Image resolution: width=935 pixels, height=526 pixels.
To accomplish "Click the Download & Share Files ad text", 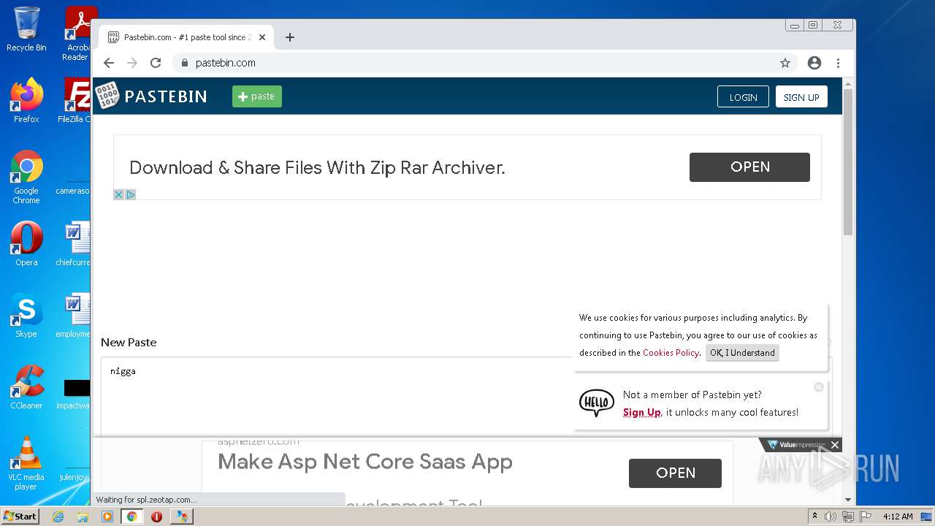I will (x=317, y=168).
